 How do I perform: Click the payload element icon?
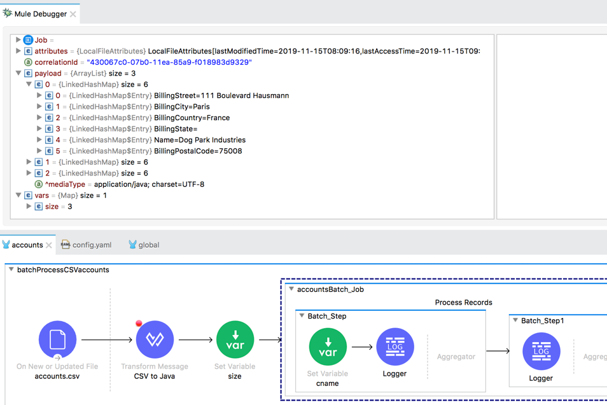point(28,73)
